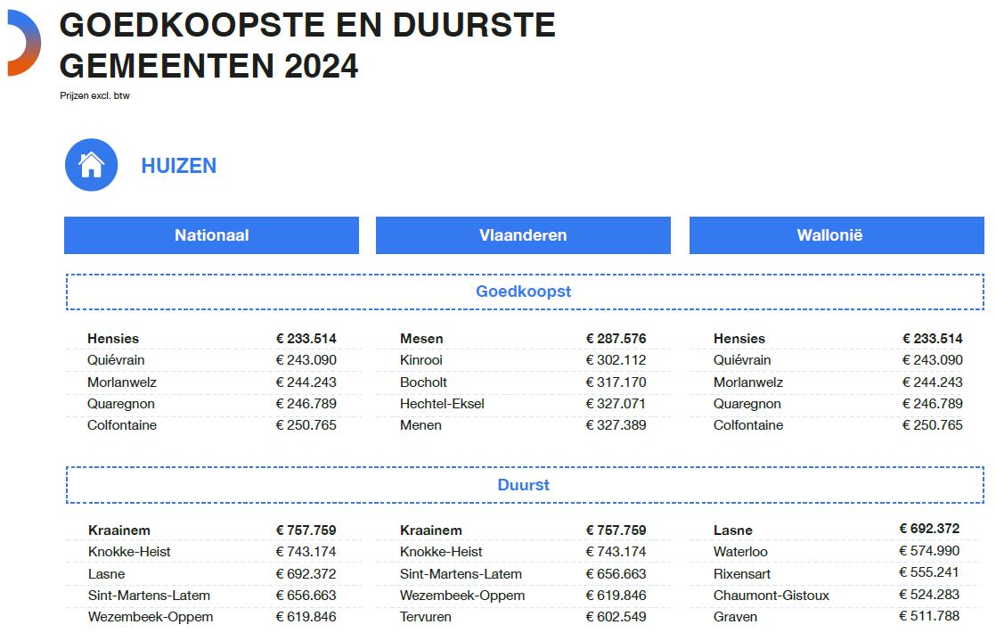Select the Bocholt row name
996x633 pixels.
tap(423, 382)
